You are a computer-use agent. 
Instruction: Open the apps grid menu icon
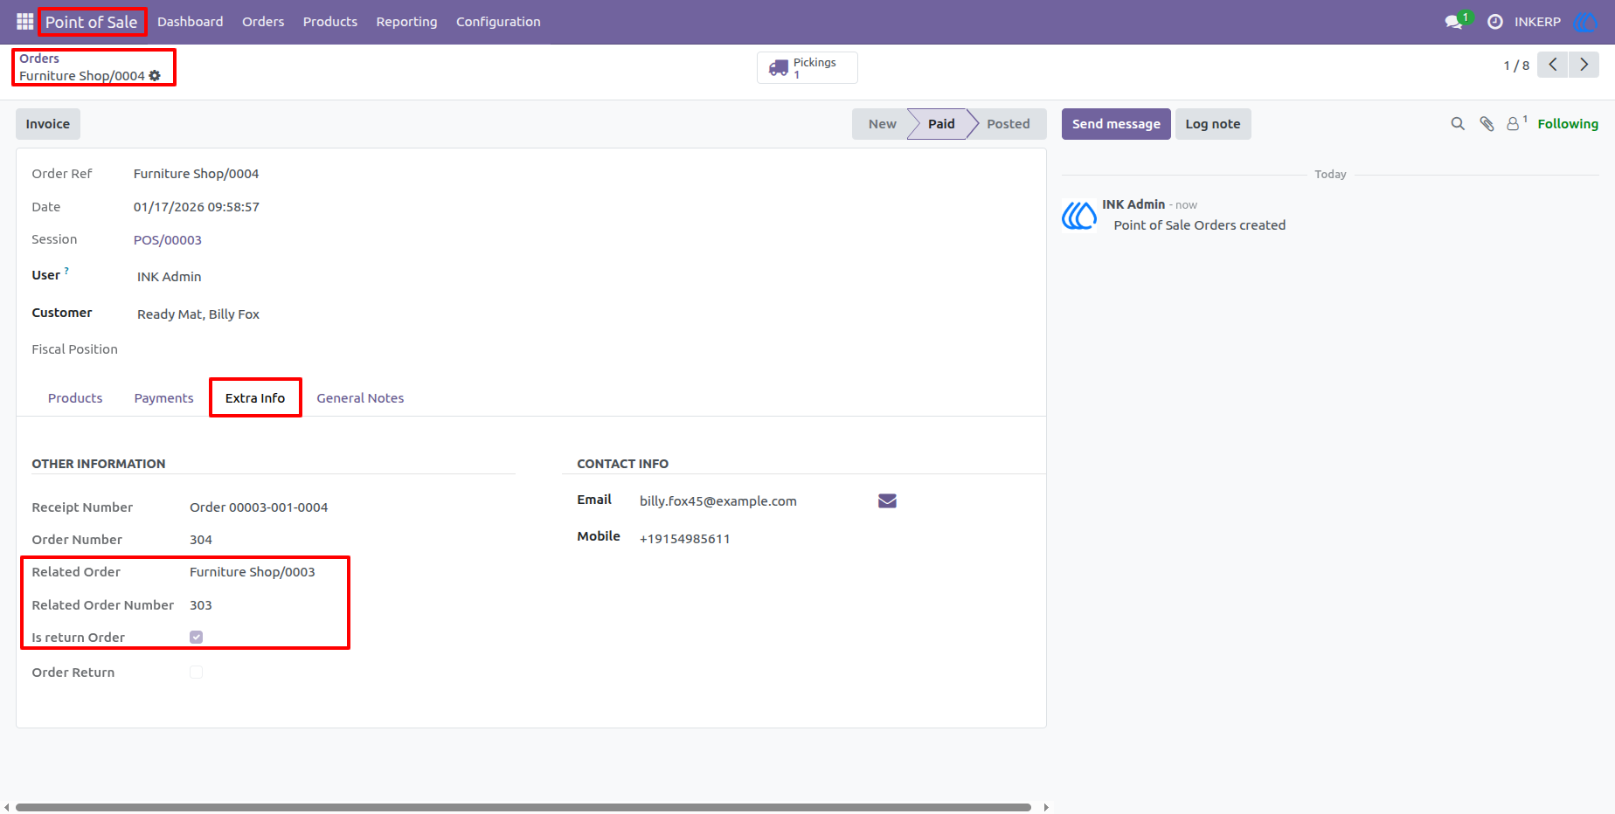24,21
